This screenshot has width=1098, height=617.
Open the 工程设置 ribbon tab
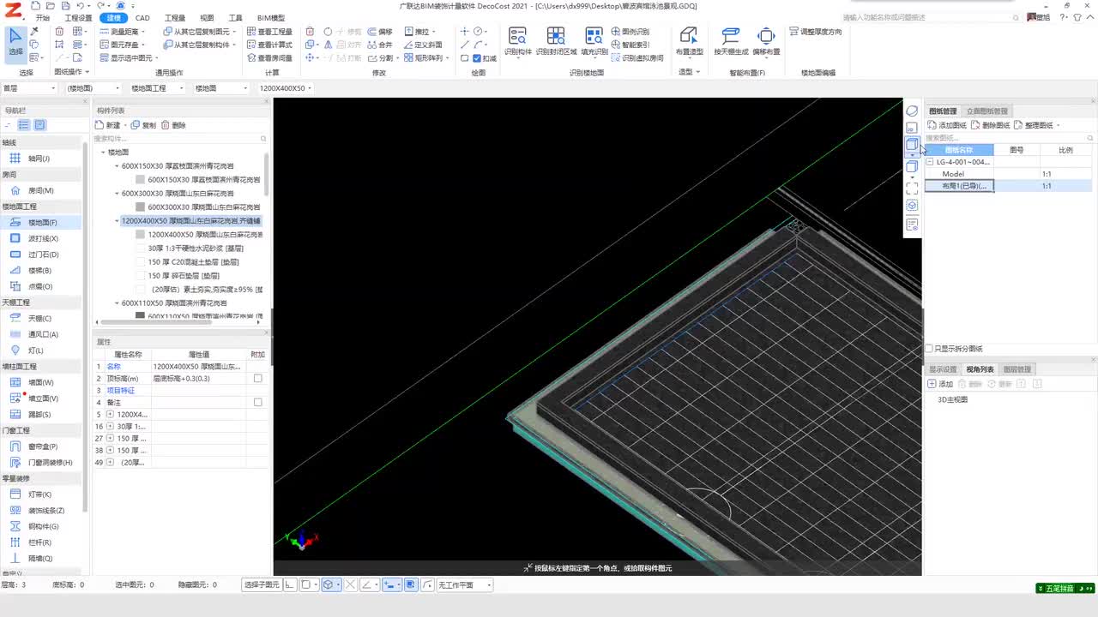pyautogui.click(x=78, y=18)
